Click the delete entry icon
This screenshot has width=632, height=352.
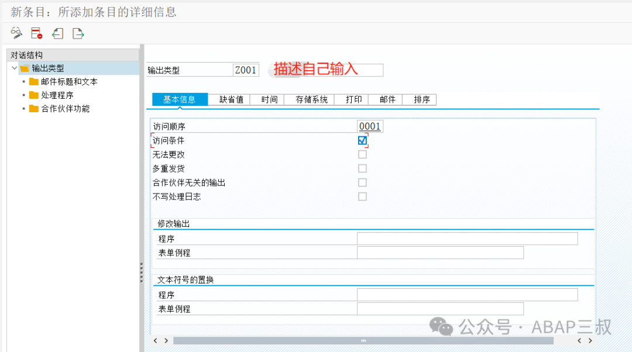pos(37,33)
